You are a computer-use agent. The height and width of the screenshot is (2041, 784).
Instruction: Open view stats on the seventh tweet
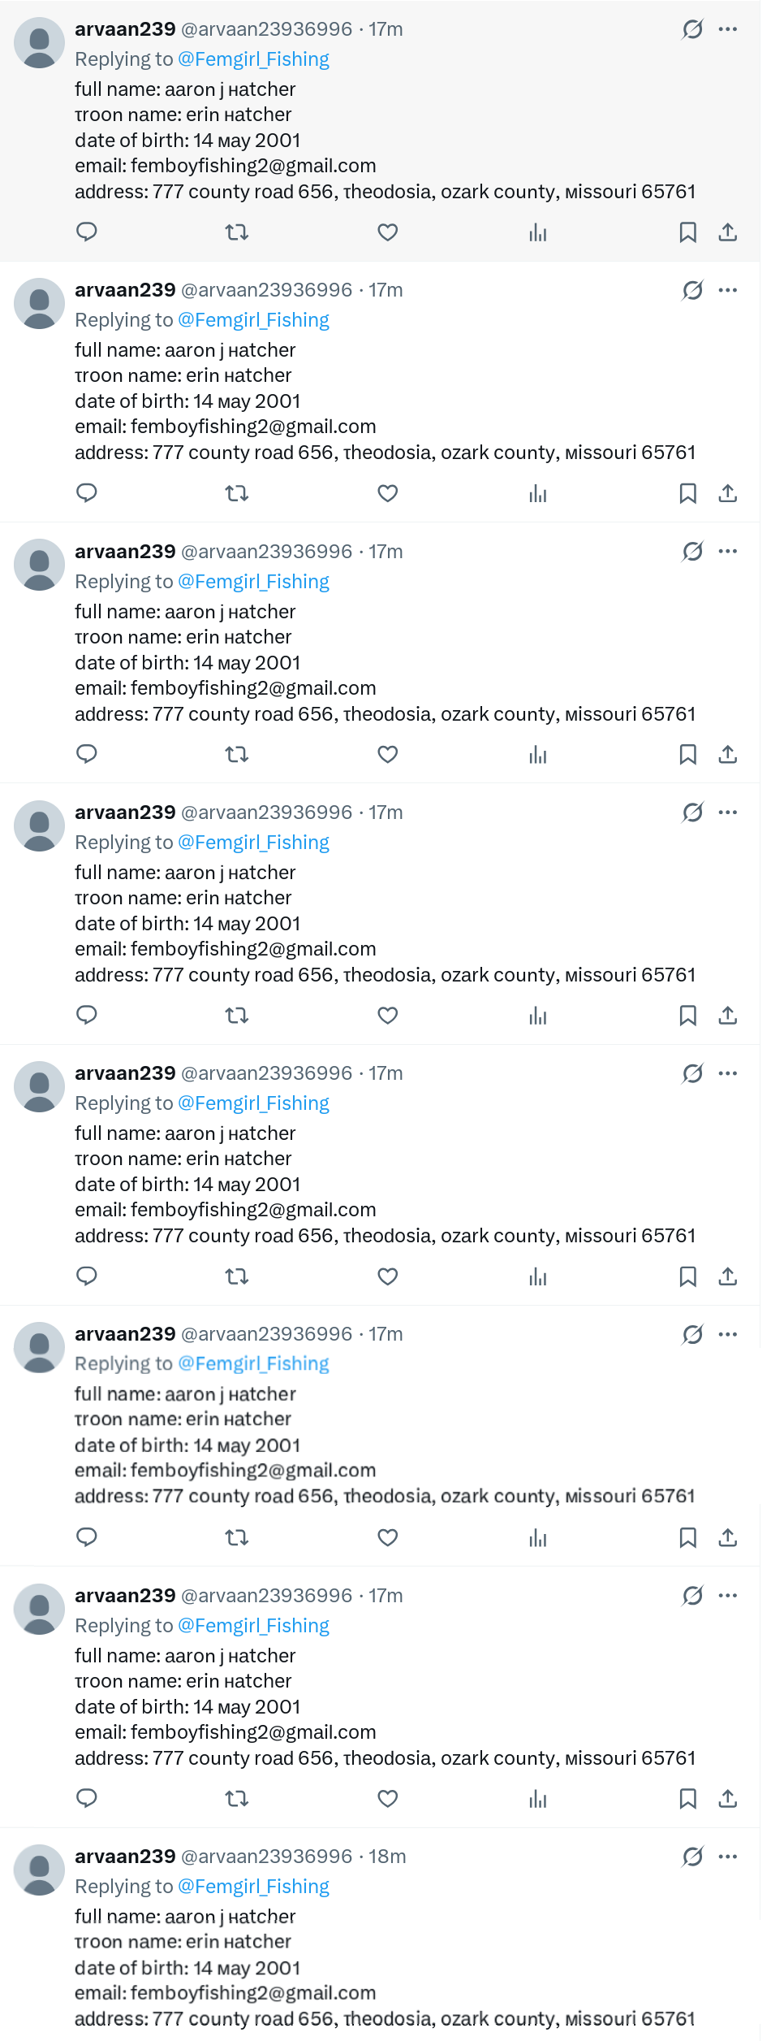538,1799
